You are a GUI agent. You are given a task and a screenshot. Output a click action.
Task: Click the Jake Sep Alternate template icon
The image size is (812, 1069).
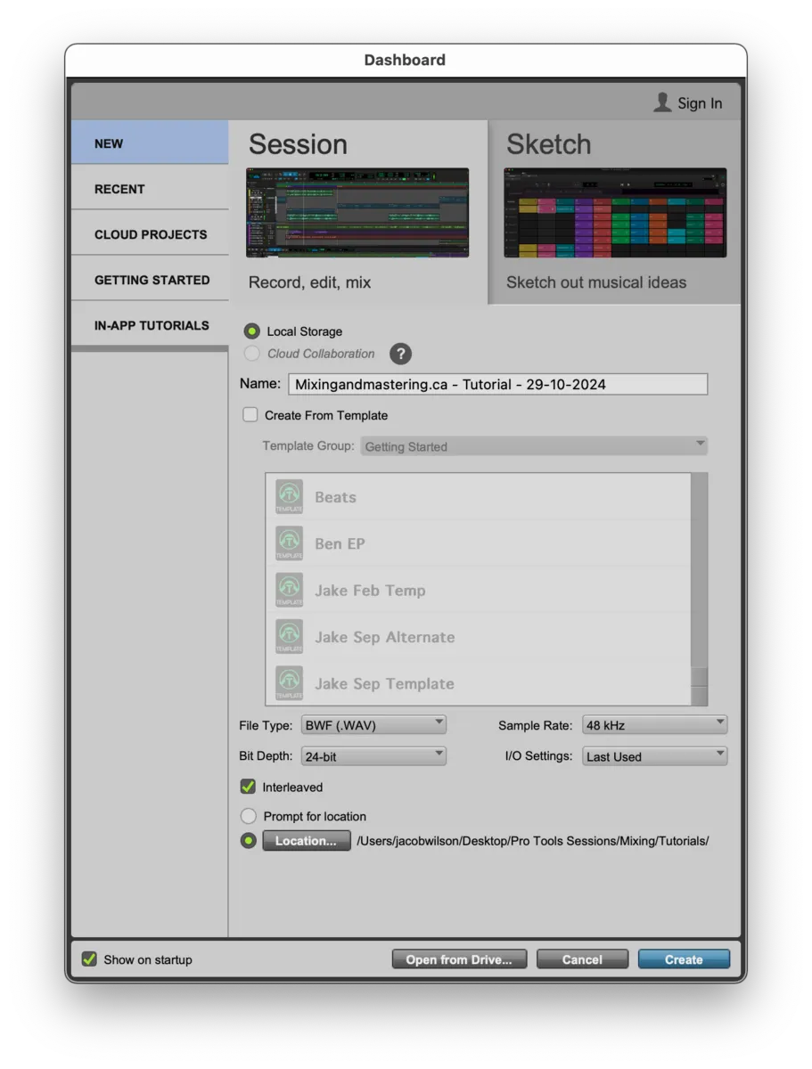click(x=288, y=634)
